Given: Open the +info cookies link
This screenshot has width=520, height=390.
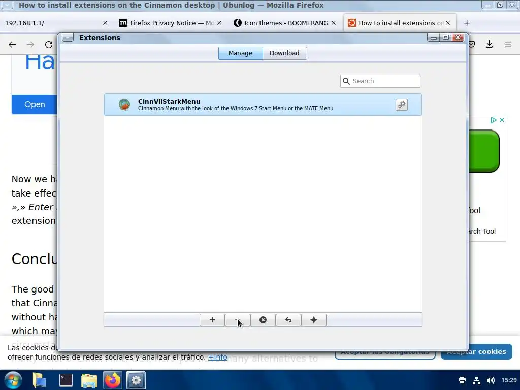Looking at the screenshot, I should click(217, 357).
